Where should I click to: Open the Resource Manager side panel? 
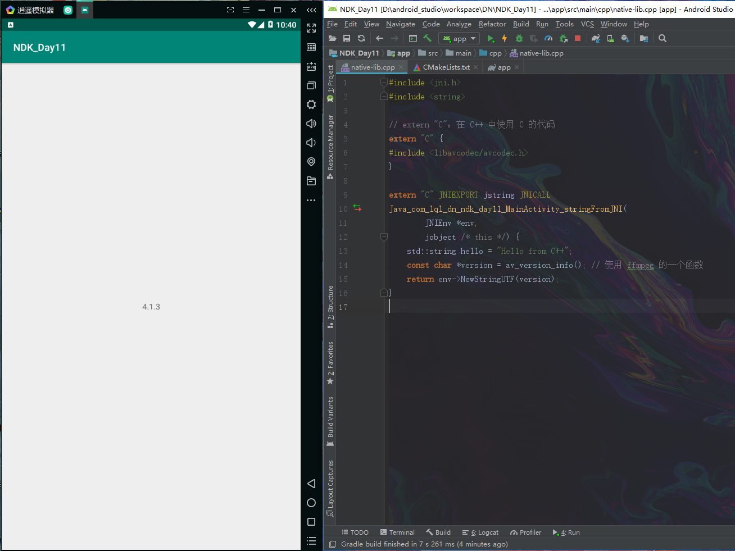330,147
